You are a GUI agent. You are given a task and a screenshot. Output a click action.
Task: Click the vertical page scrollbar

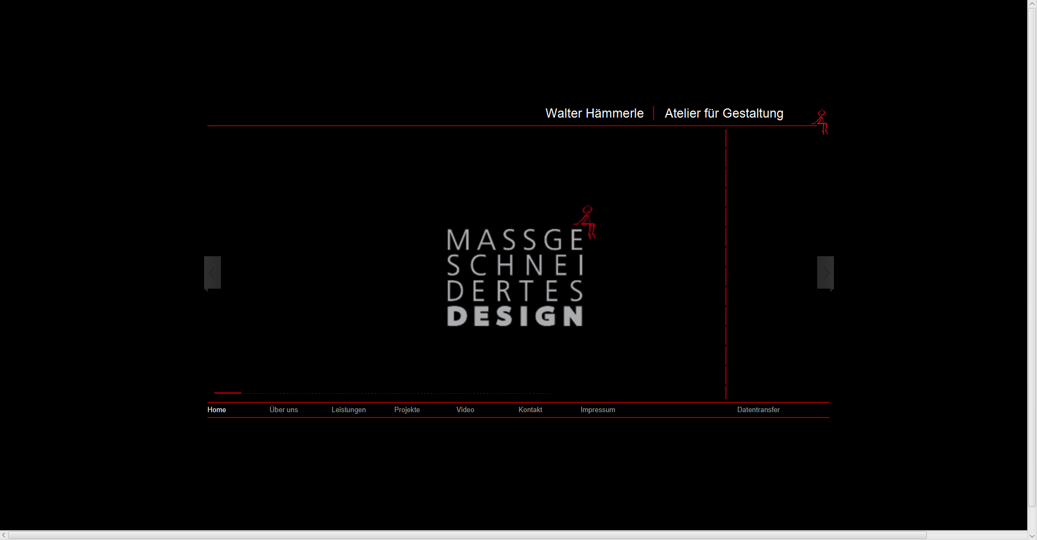point(1032,259)
